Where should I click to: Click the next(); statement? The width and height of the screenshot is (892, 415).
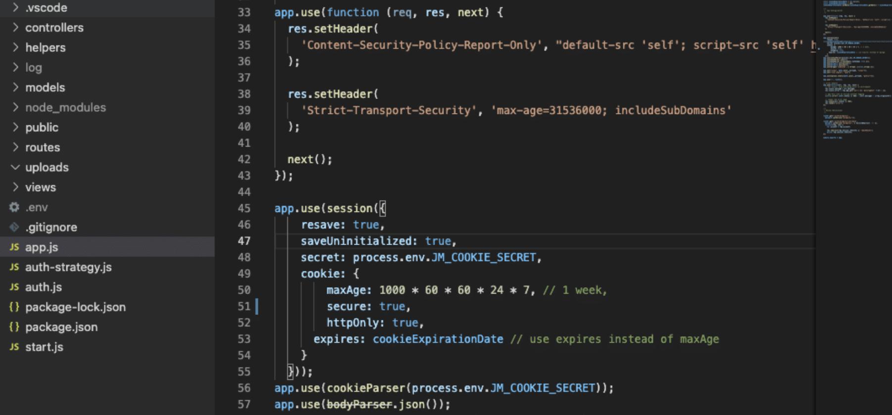(310, 159)
